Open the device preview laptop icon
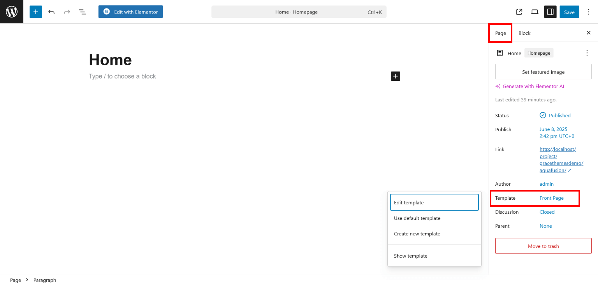This screenshot has height=284, width=598. 535,12
